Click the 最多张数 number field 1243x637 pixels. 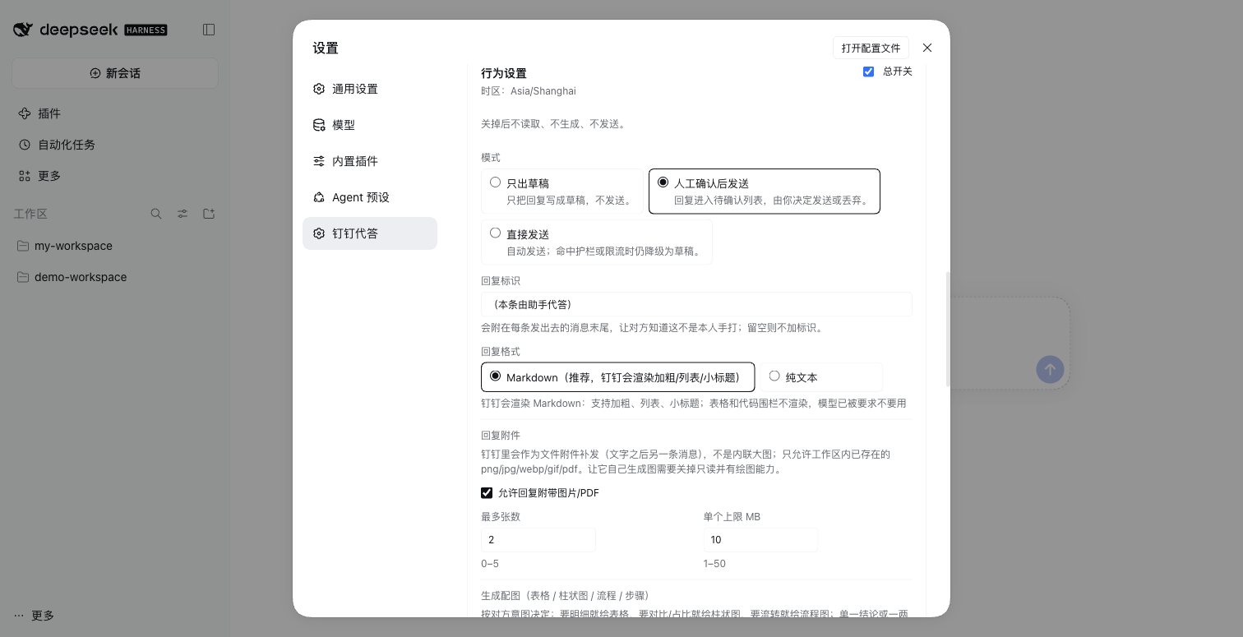click(538, 539)
